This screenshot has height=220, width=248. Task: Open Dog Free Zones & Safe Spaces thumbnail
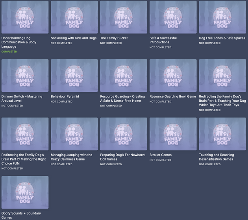point(222,17)
